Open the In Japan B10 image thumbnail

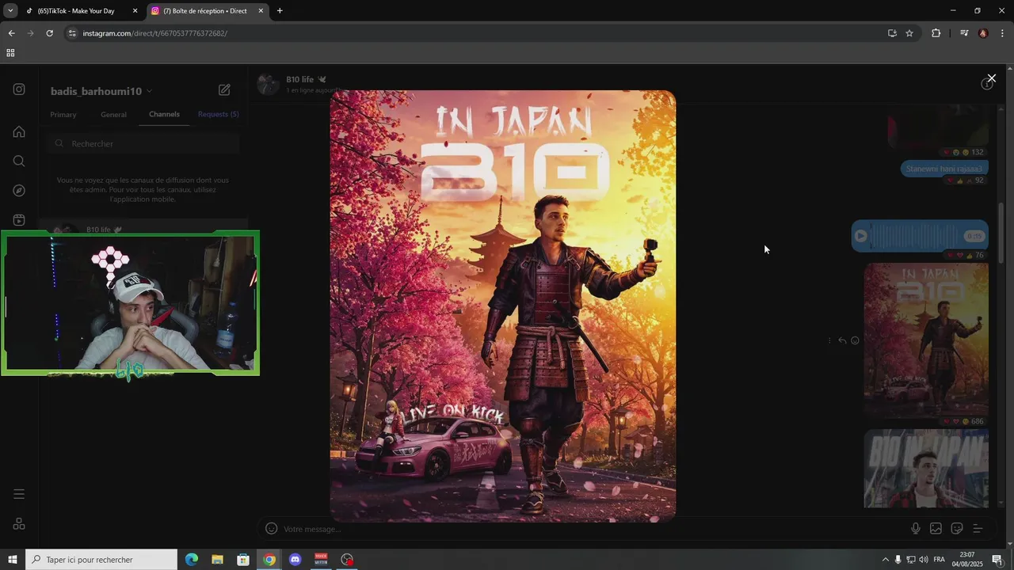coord(926,340)
